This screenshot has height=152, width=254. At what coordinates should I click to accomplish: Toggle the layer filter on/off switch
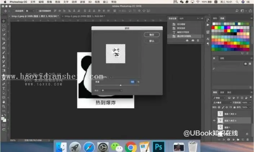[x=251, y=97]
